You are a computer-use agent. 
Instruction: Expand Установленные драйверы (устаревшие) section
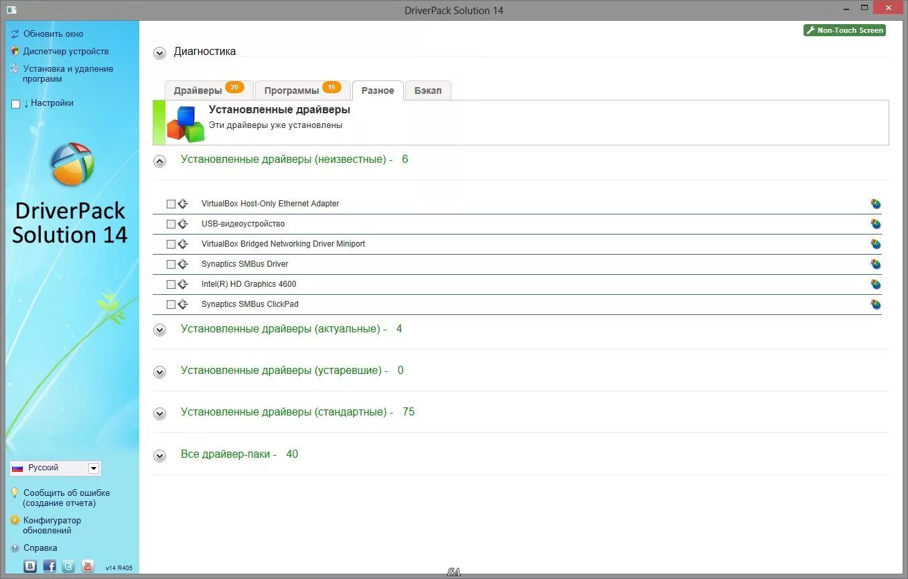(x=159, y=371)
